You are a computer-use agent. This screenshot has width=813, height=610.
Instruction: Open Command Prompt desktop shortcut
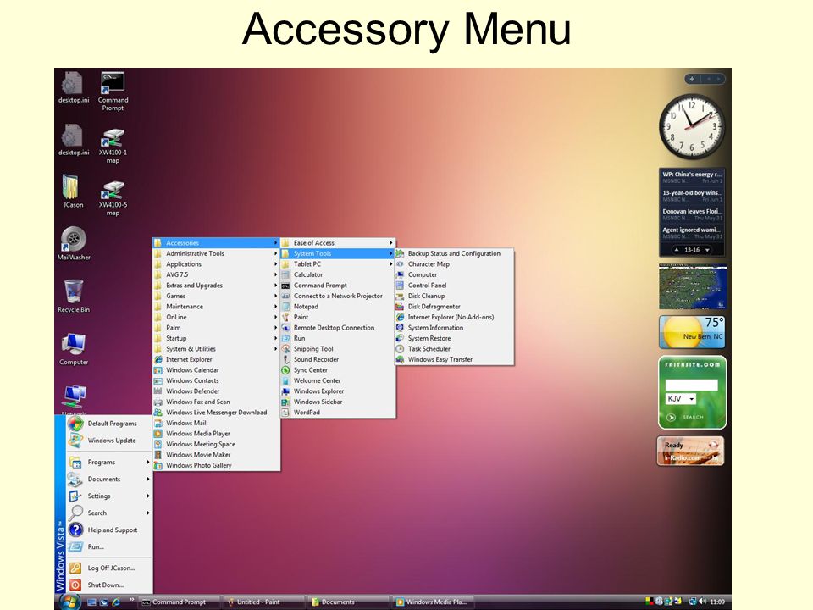(x=113, y=91)
